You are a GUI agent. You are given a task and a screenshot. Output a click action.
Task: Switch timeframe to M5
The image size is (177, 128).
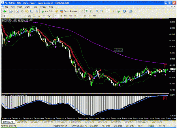(x=61, y=16)
